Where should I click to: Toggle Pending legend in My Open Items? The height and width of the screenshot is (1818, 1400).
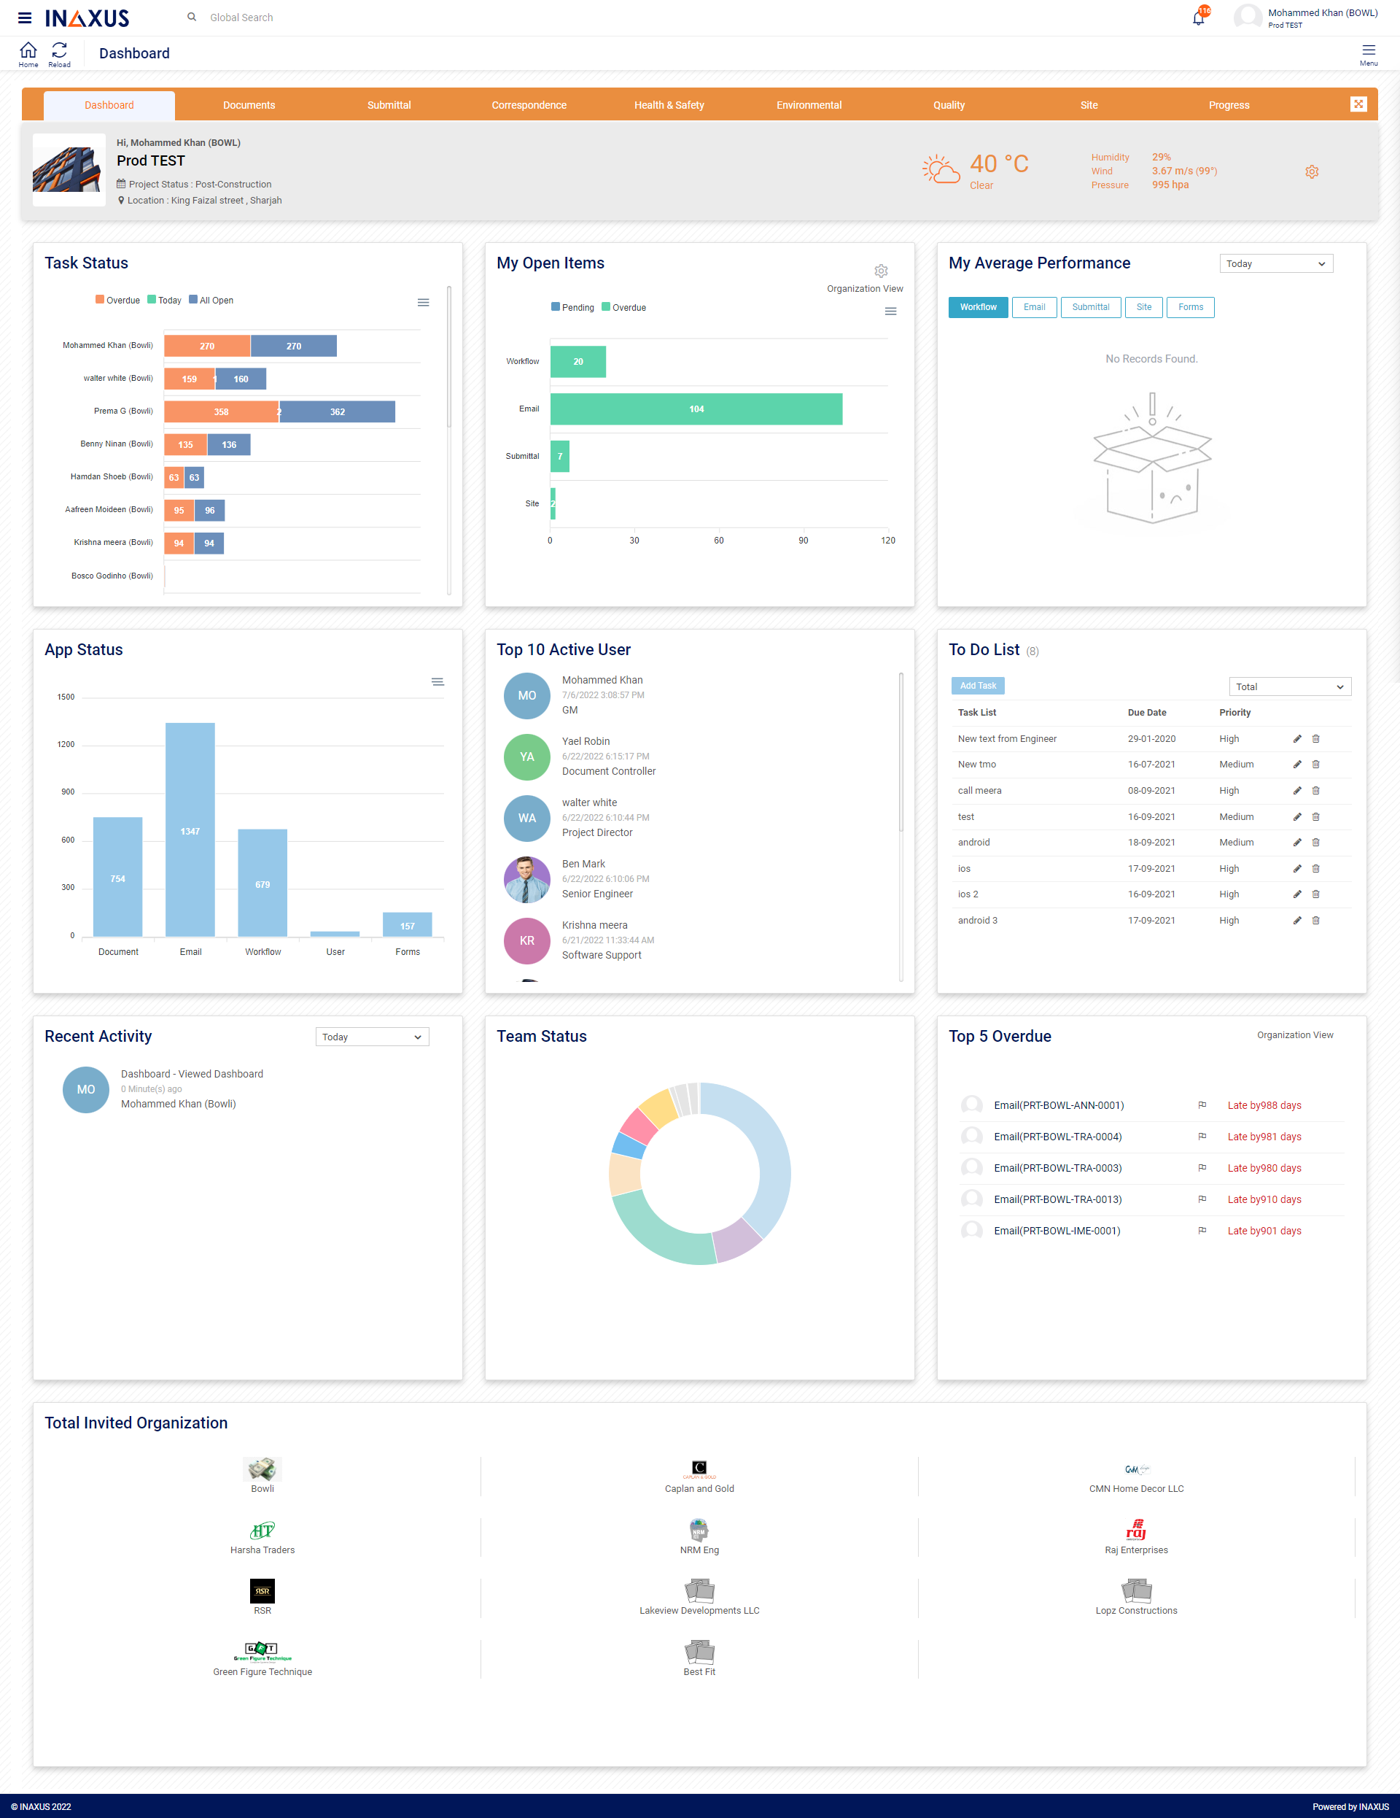click(572, 307)
